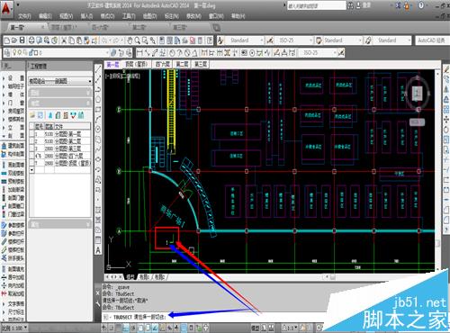Check the box for floor row 四~六层
The width and height of the screenshot is (450, 333).
tap(31, 156)
